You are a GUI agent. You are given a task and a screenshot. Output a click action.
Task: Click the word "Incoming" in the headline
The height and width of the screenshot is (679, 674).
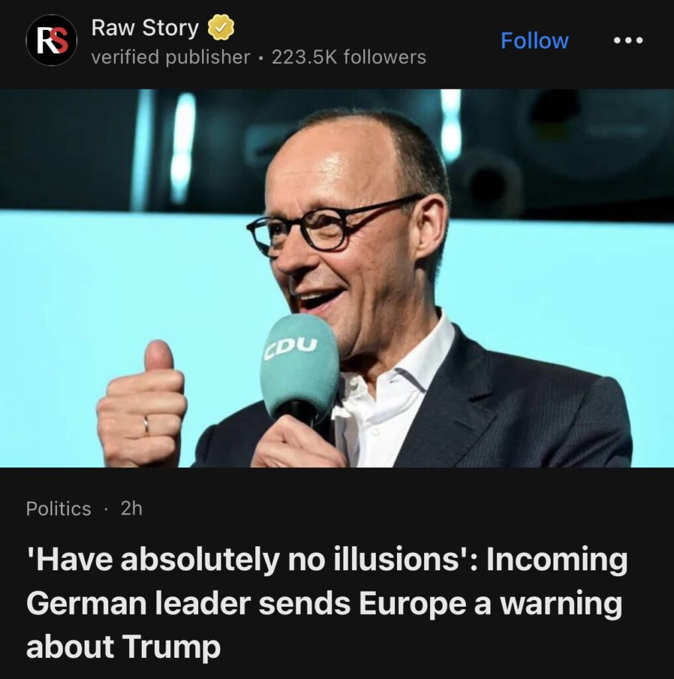click(x=557, y=560)
